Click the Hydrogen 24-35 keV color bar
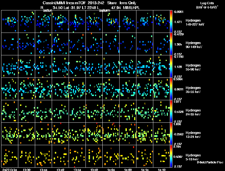Image resolution: width=225 pixels, height=171 pixels. tap(171, 111)
